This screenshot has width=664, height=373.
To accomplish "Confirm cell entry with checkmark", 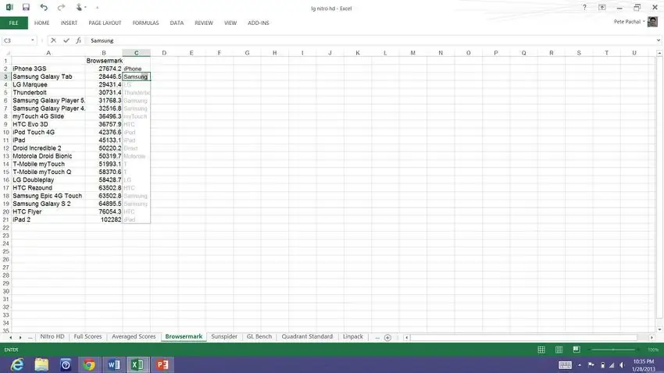I will [66, 41].
